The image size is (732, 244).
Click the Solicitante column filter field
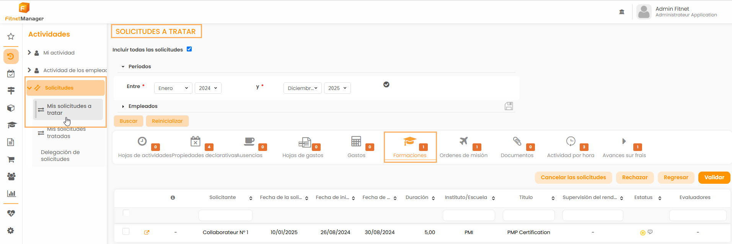pyautogui.click(x=225, y=215)
